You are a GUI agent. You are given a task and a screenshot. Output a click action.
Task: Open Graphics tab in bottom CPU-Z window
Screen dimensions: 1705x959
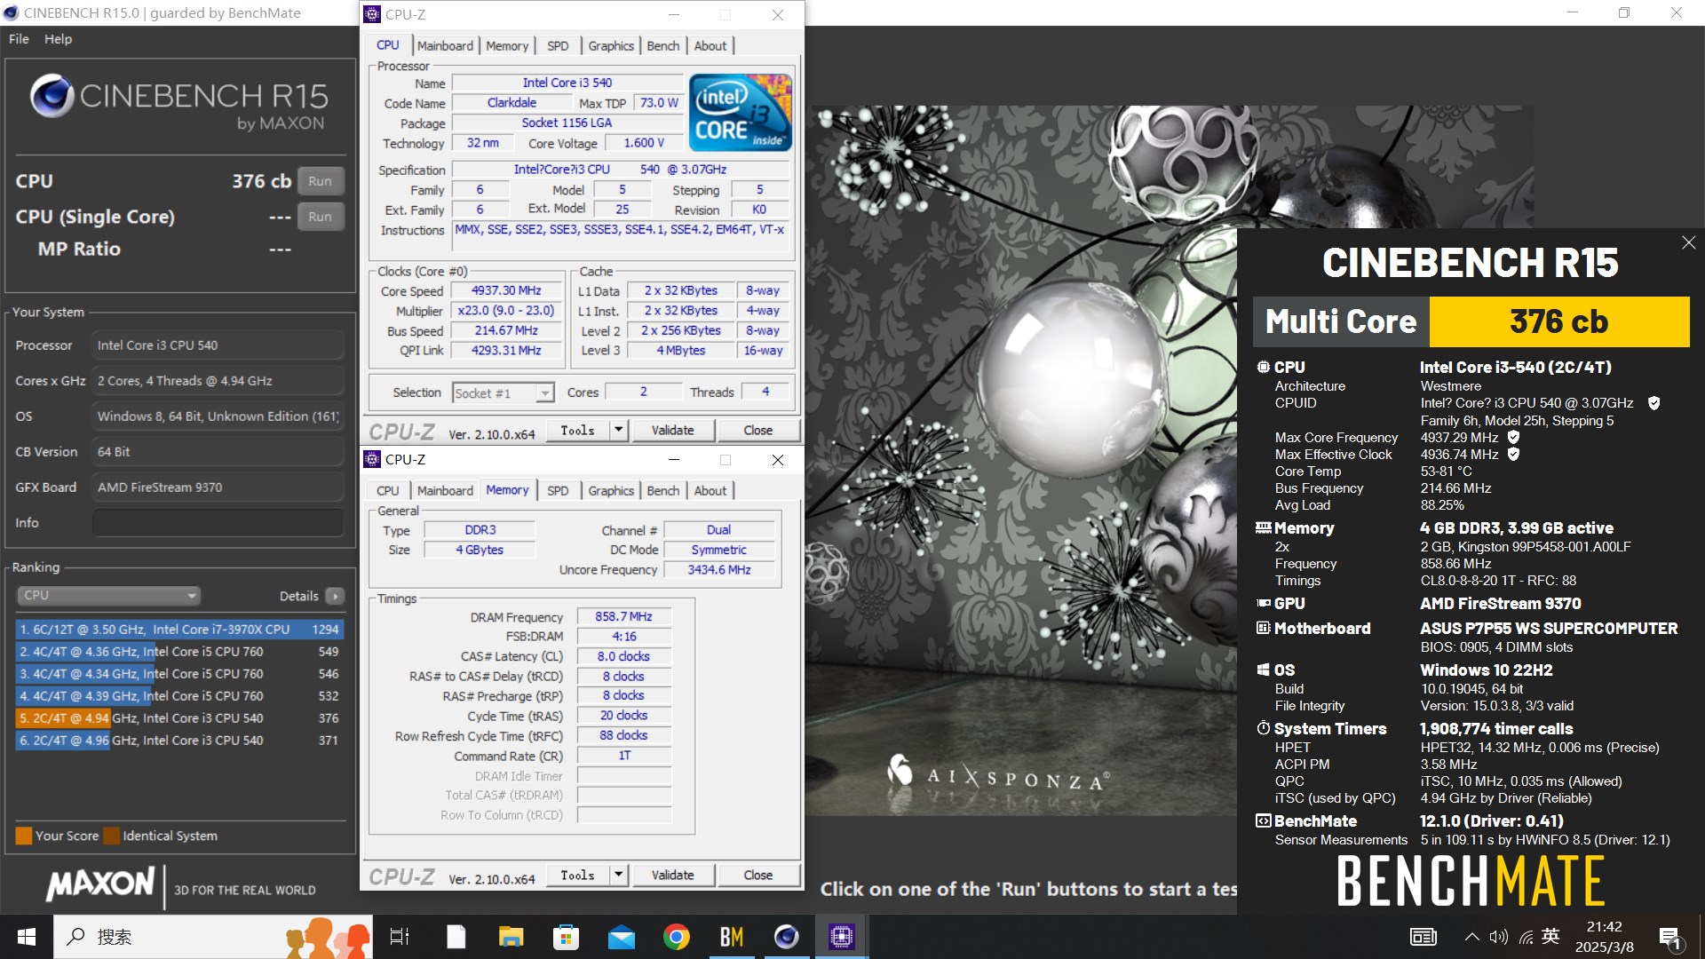tap(611, 490)
